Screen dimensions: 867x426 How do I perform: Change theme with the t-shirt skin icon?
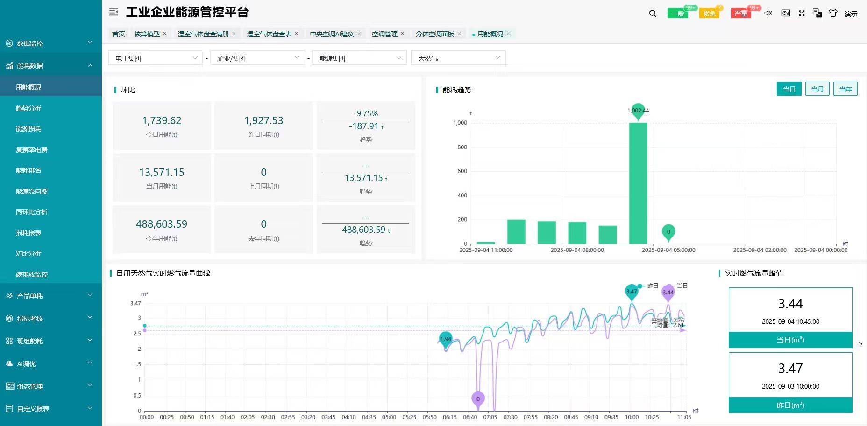[832, 13]
